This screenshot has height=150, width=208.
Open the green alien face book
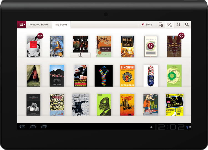(x=104, y=105)
